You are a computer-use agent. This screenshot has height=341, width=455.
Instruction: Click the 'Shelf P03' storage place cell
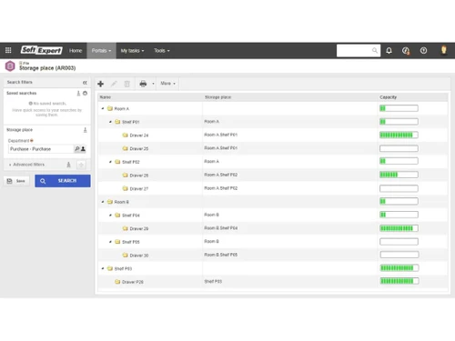213,282
